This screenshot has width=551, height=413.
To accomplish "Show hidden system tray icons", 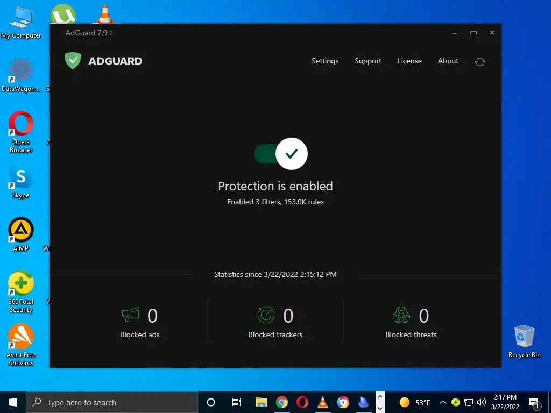I will coord(443,402).
